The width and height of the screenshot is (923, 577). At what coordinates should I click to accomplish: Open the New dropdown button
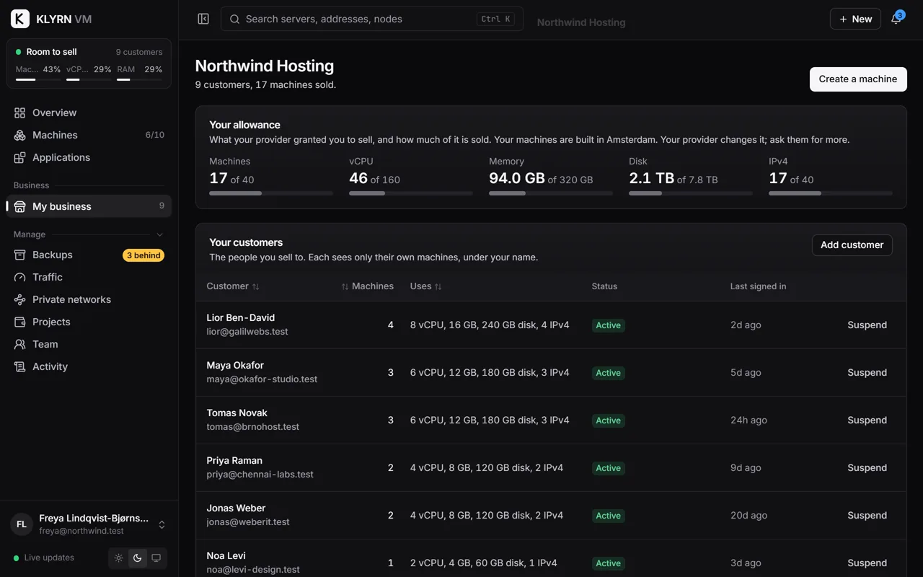tap(855, 19)
